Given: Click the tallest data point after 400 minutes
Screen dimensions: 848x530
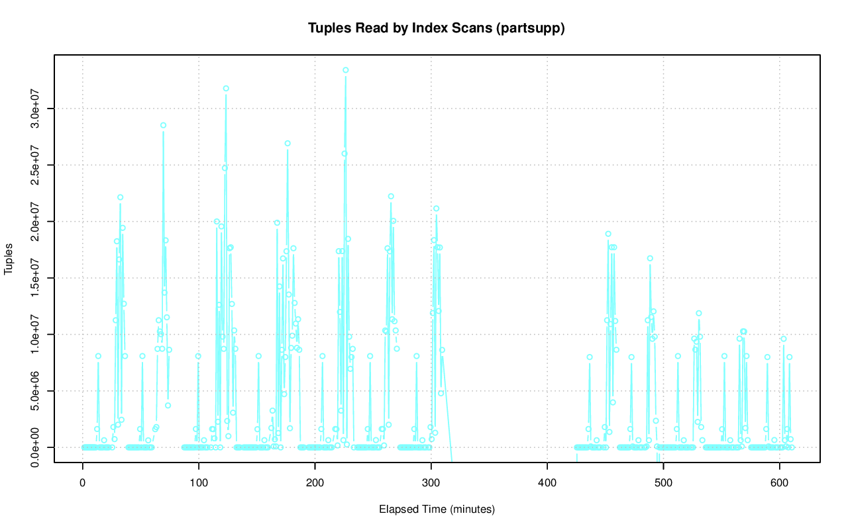Looking at the screenshot, I should coord(608,234).
